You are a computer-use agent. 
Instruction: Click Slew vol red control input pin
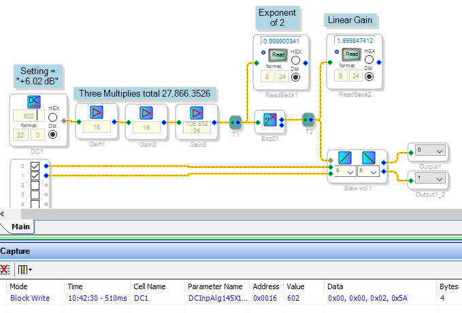(331, 161)
